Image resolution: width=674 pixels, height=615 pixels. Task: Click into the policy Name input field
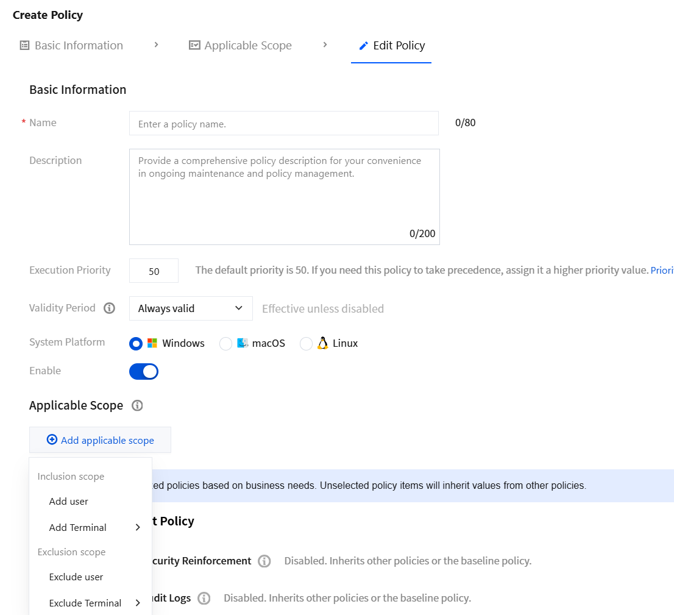tap(284, 124)
